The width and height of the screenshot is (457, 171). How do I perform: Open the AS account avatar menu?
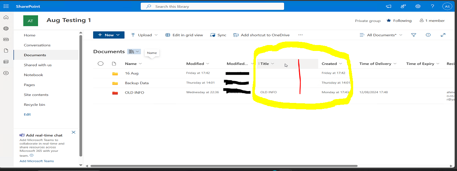(447, 6)
